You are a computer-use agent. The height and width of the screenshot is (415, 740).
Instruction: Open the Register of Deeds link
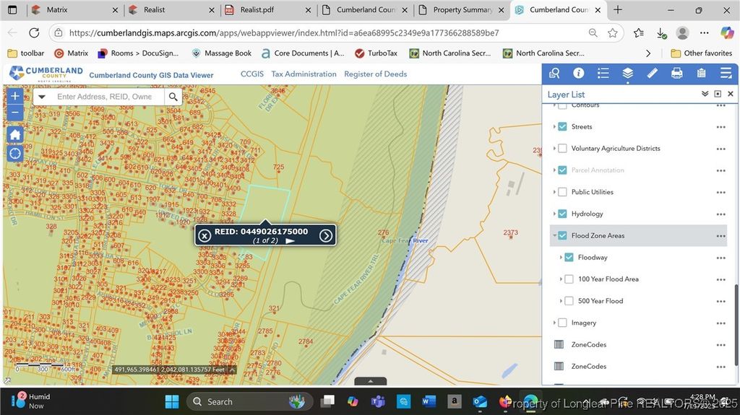click(375, 74)
